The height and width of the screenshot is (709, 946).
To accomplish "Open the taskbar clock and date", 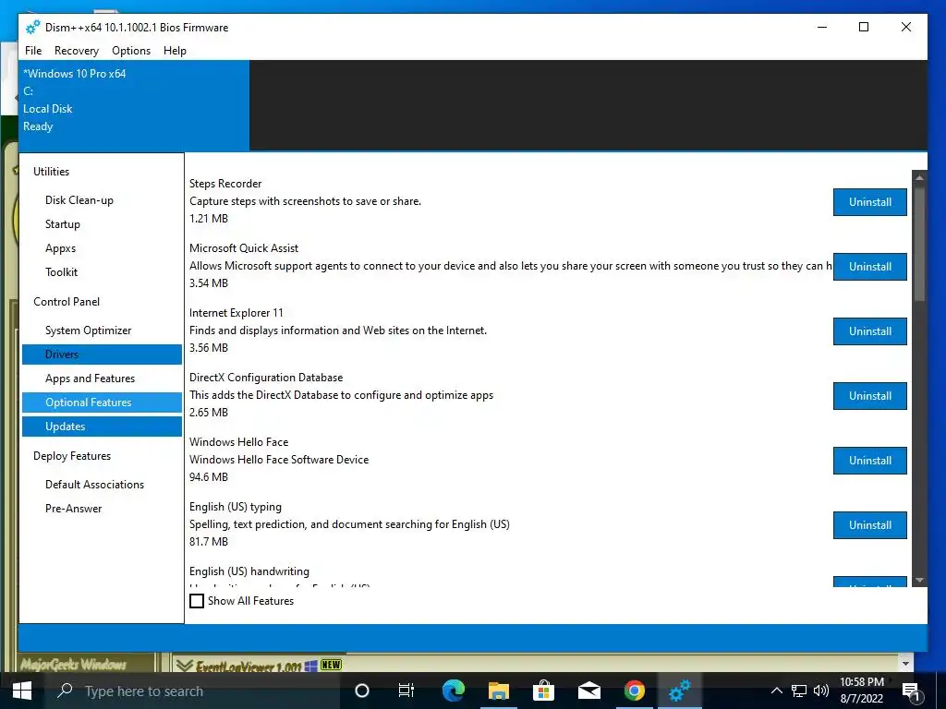I will pos(862,691).
